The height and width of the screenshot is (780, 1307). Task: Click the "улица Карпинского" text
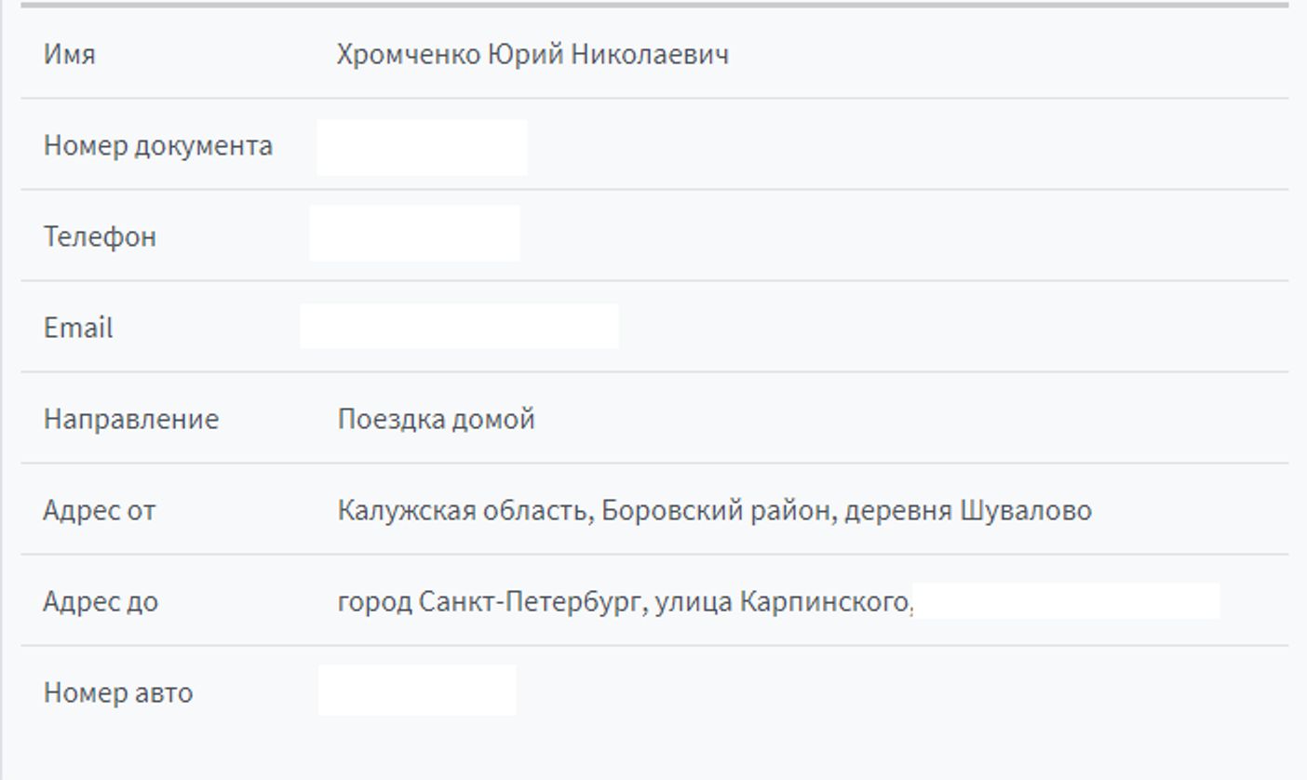coord(782,601)
